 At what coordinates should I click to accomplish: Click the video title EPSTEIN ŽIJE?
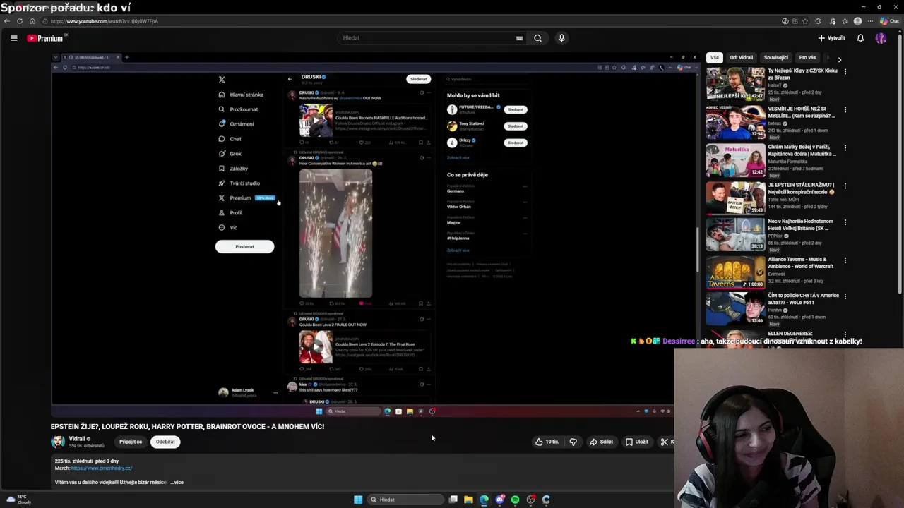tap(187, 426)
